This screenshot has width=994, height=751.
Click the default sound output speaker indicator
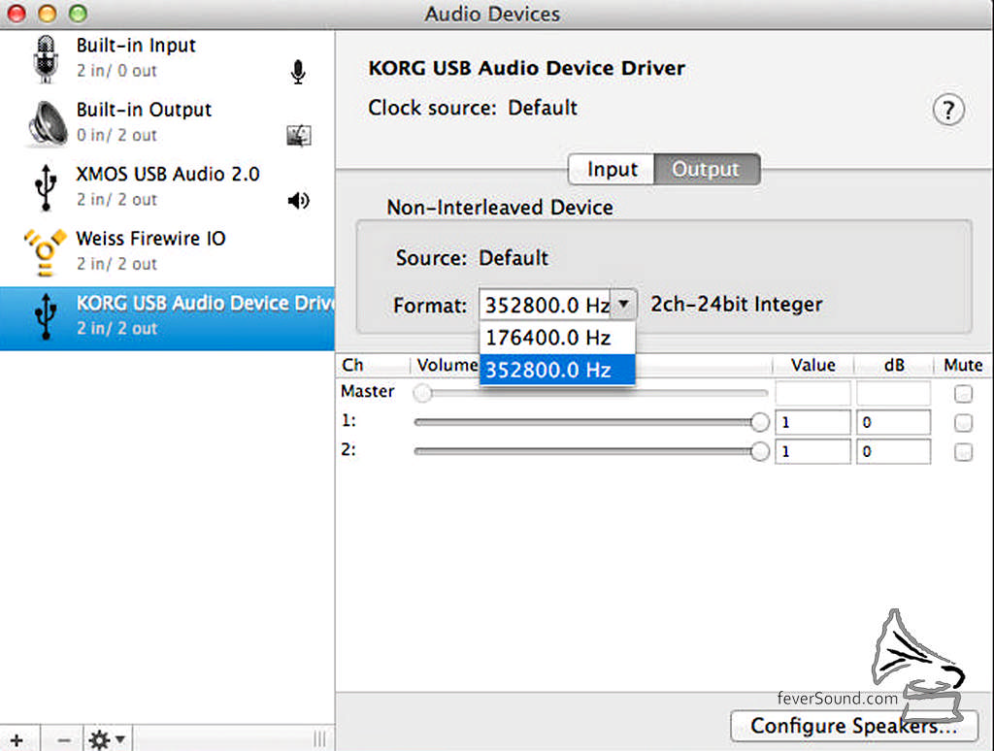(x=299, y=200)
